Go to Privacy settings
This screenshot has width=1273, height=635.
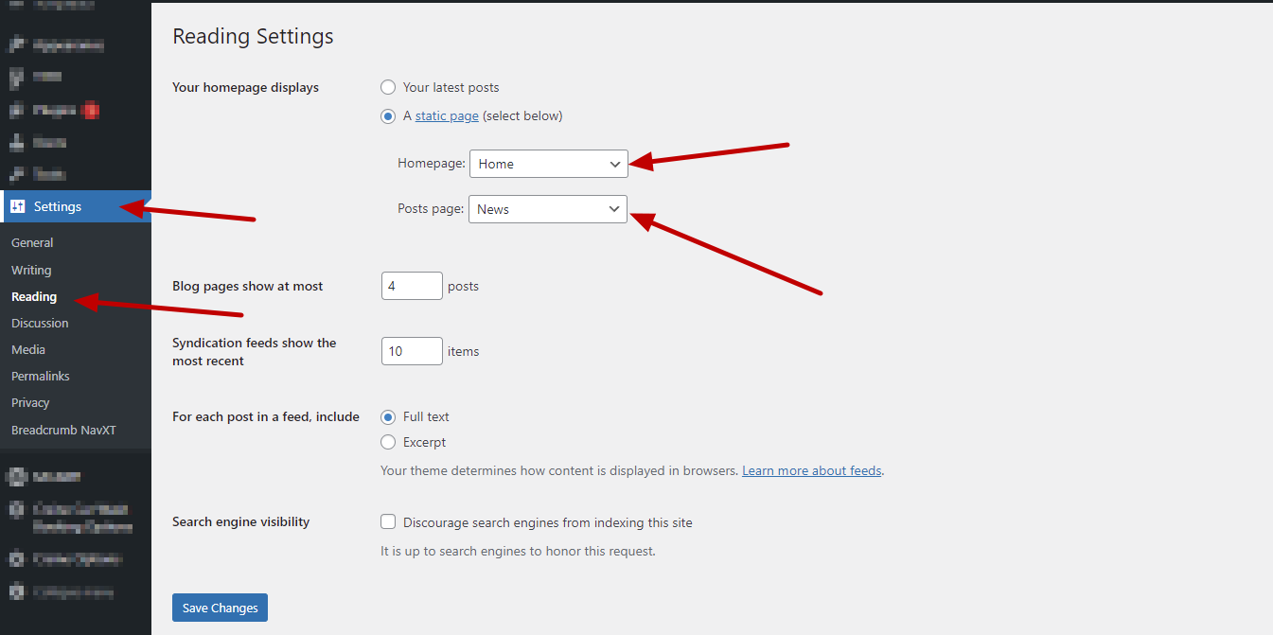click(x=30, y=402)
